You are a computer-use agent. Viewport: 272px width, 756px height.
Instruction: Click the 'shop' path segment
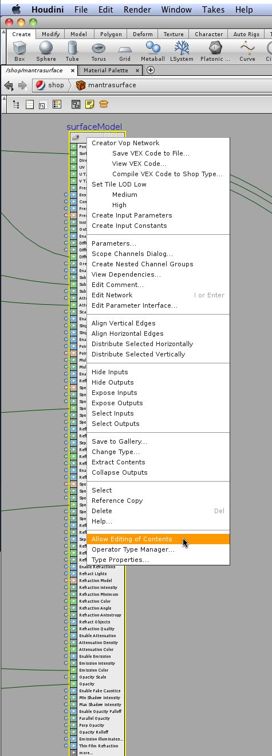[56, 85]
